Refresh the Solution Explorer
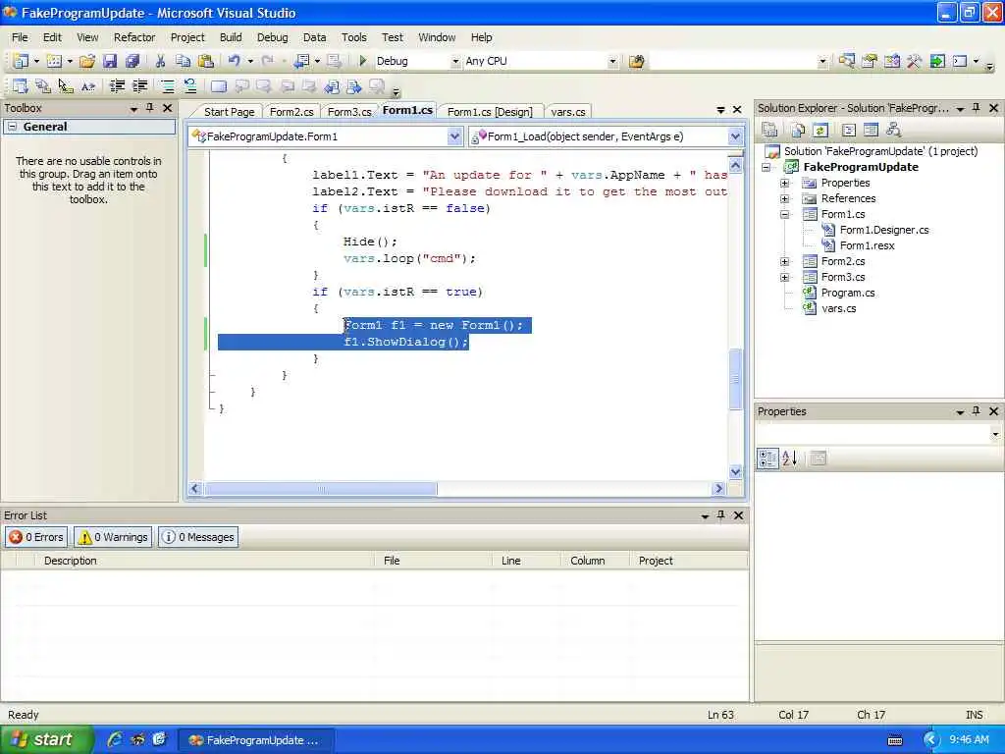The image size is (1005, 754). (820, 131)
